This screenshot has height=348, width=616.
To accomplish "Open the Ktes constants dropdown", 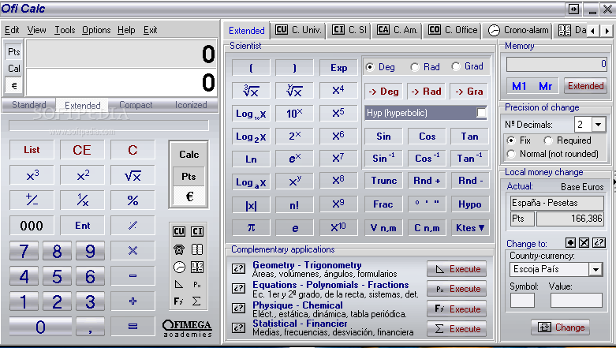I will [x=470, y=228].
